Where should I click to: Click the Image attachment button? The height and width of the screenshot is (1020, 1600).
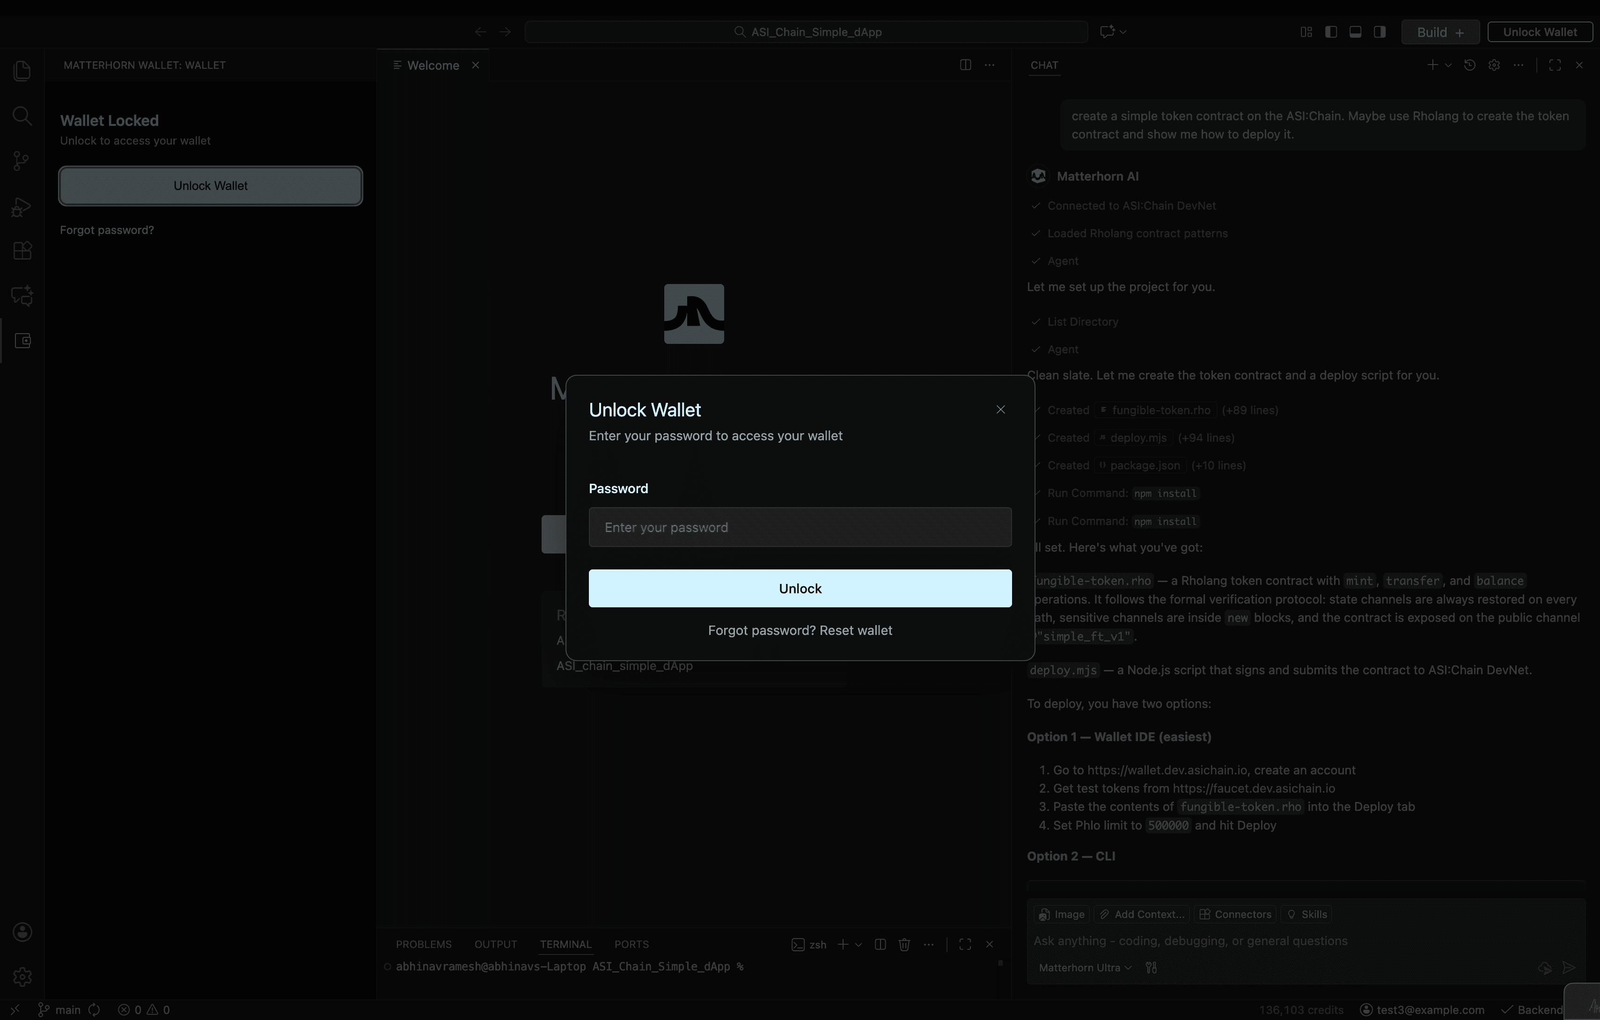(x=1062, y=914)
